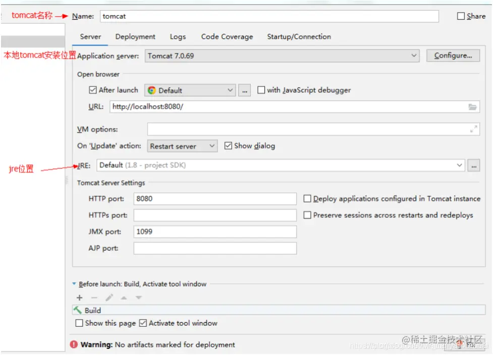This screenshot has height=355, width=493.
Task: Click the move up arrow under Before launch
Action: click(x=124, y=298)
